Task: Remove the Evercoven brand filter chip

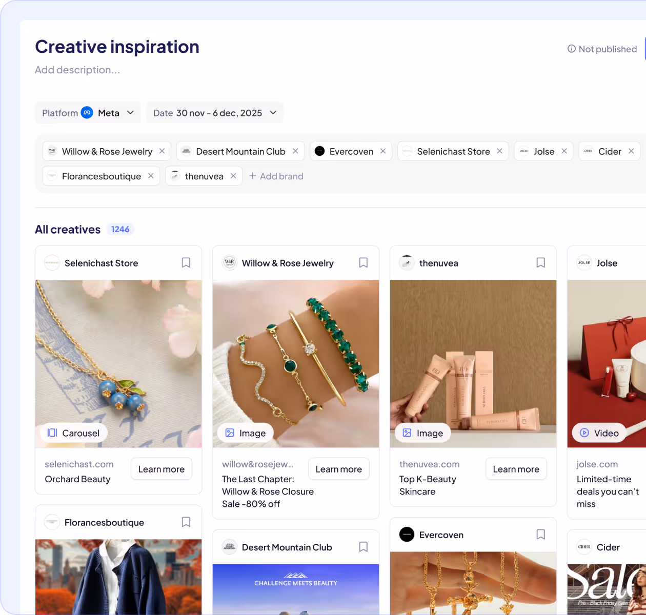Action: (383, 151)
